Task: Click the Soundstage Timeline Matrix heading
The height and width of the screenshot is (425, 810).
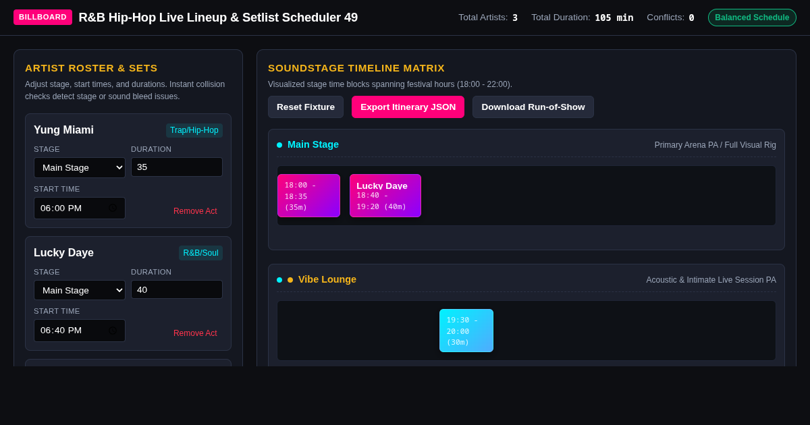Action: 356,68
